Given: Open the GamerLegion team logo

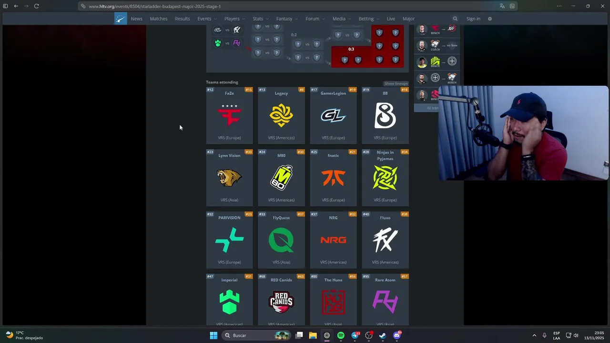Looking at the screenshot, I should pyautogui.click(x=333, y=115).
